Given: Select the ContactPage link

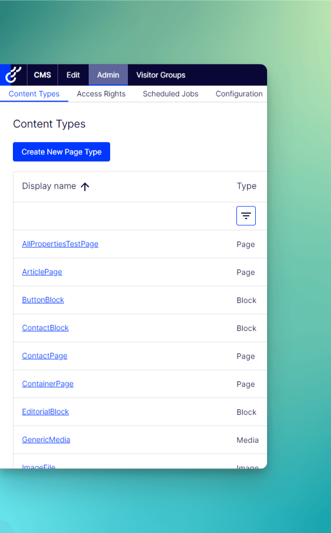Looking at the screenshot, I should [45, 356].
